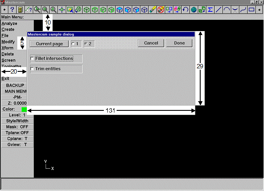This screenshot has height=191, width=264.
Task: Click the Current page button
Action: click(49, 44)
